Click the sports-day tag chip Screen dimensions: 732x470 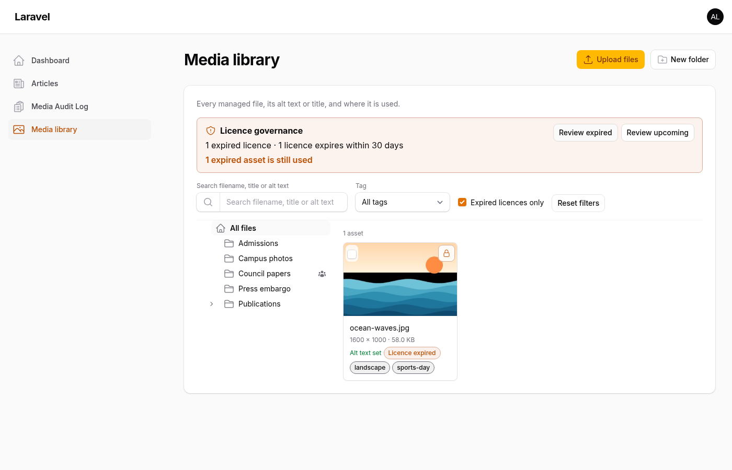tap(413, 368)
